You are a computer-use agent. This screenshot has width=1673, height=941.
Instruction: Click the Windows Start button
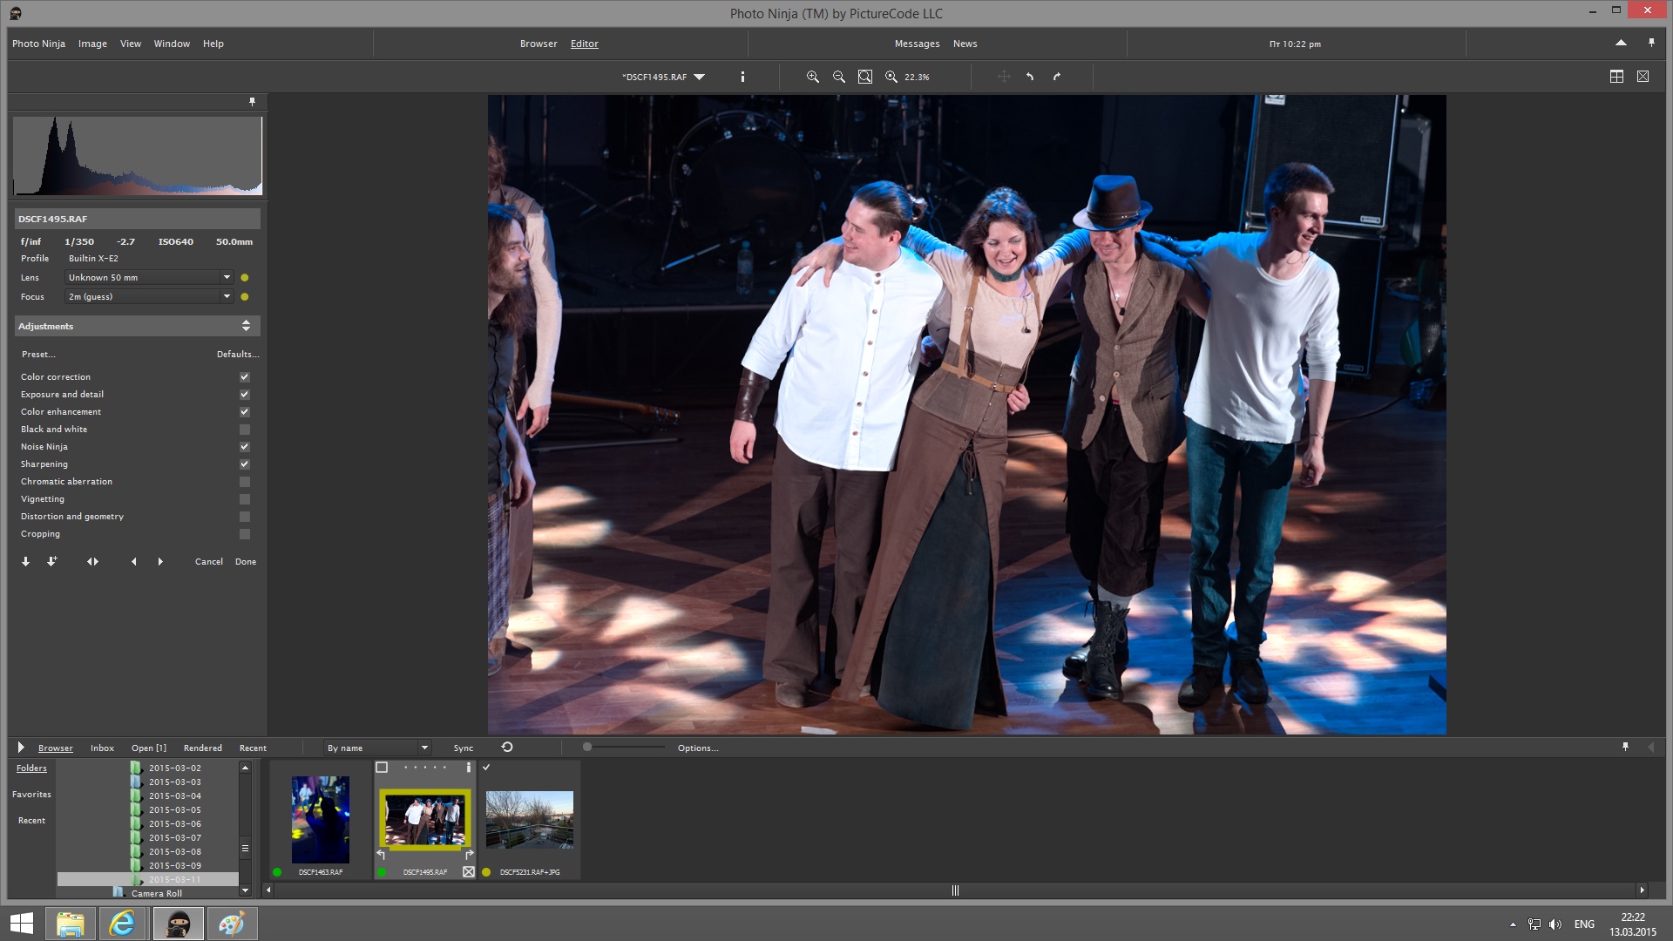point(22,924)
